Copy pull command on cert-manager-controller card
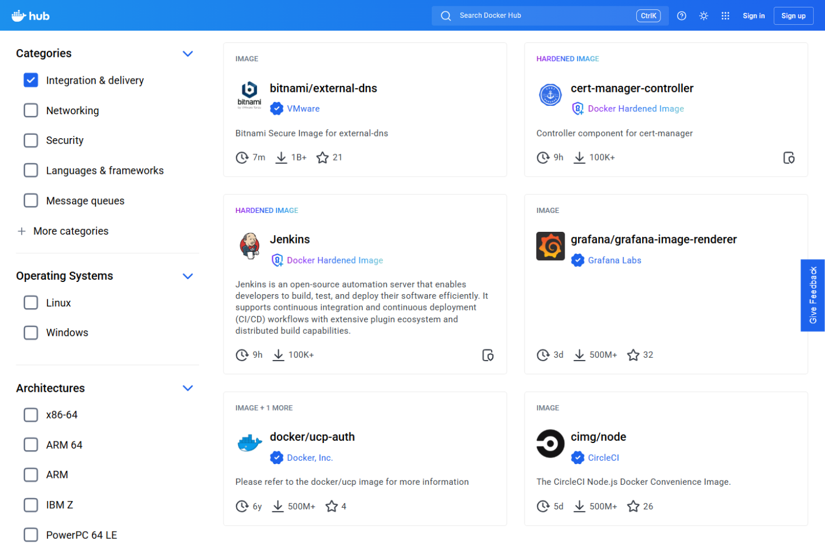Image resolution: width=825 pixels, height=550 pixels. point(789,158)
